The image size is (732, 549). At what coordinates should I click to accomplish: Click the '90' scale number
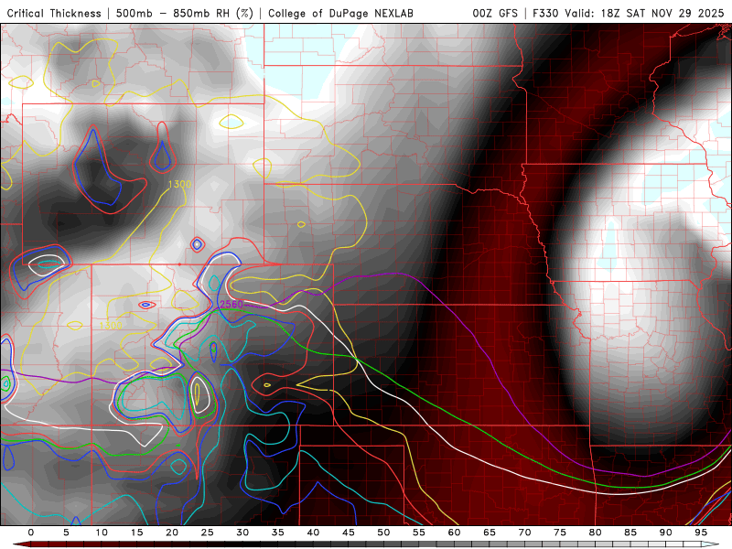(666, 533)
